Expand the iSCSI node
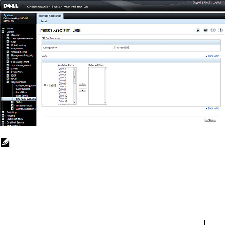Image resolution: width=225 pixels, height=225 pixels. (8, 79)
